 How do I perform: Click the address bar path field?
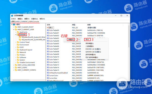point(70,21)
